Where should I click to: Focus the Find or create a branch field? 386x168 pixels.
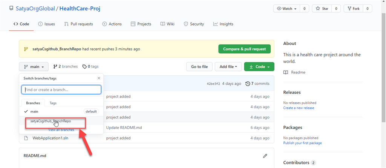click(x=61, y=90)
